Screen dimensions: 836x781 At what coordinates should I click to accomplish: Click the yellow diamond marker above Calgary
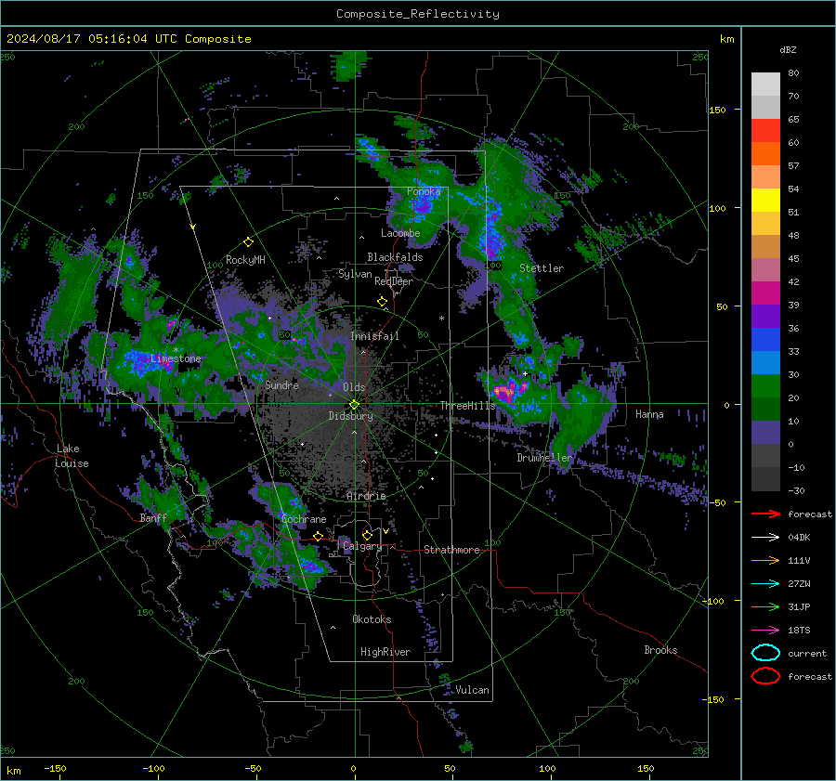coord(367,535)
